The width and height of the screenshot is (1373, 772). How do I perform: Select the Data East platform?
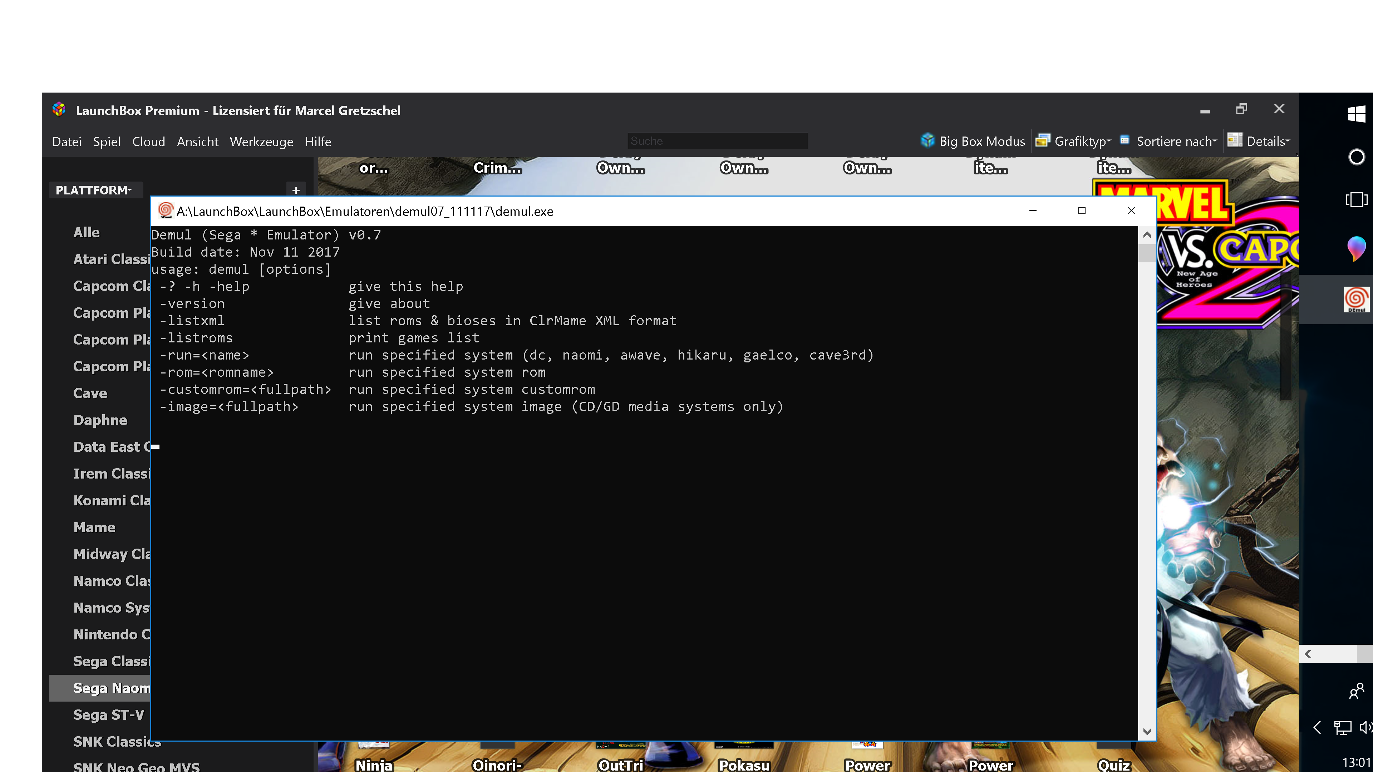click(x=112, y=447)
